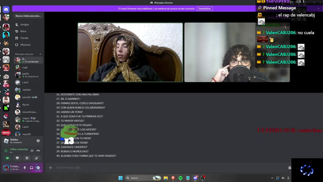Click the plus attach button in message bar
This screenshot has width=323, height=182.
pyautogui.click(x=50, y=168)
